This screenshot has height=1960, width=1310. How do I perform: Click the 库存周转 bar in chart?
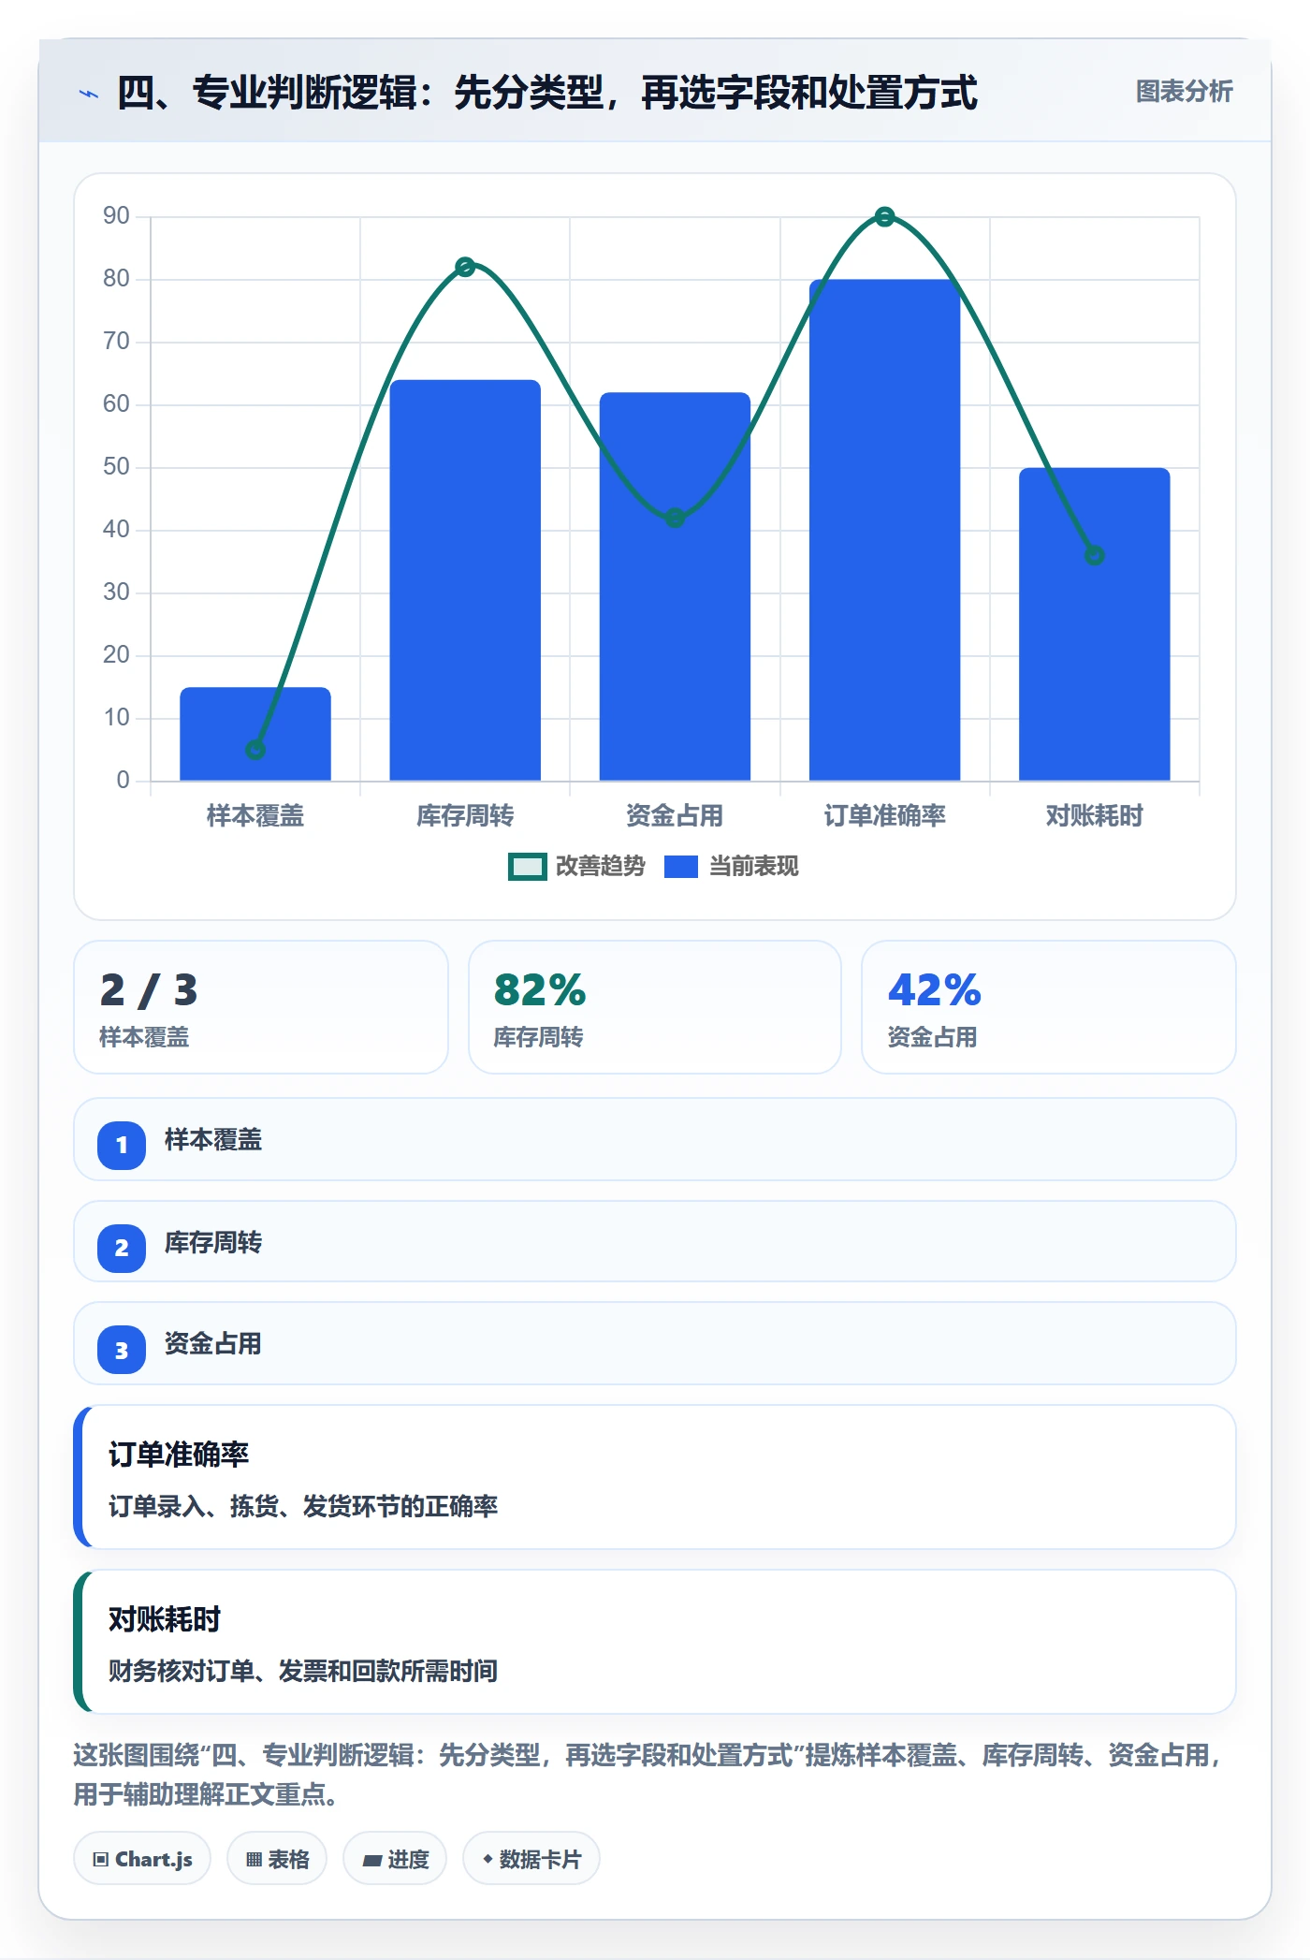pos(465,580)
